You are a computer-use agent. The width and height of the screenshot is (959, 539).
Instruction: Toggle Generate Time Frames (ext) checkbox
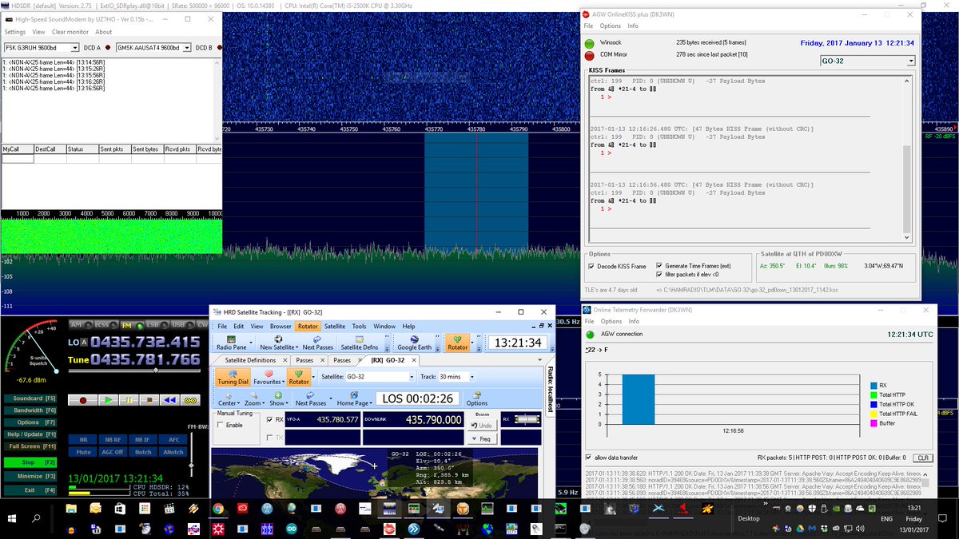(659, 265)
